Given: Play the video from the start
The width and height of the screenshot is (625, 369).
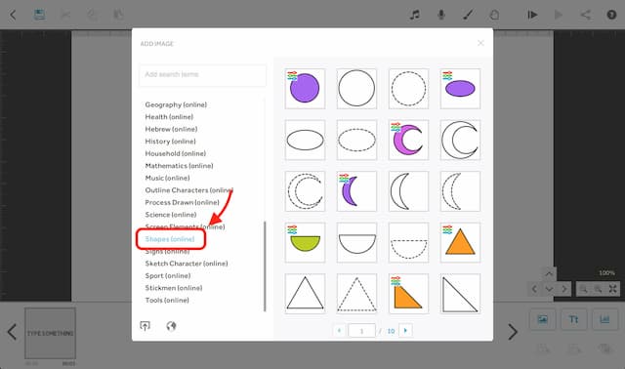Looking at the screenshot, I should click(x=532, y=16).
